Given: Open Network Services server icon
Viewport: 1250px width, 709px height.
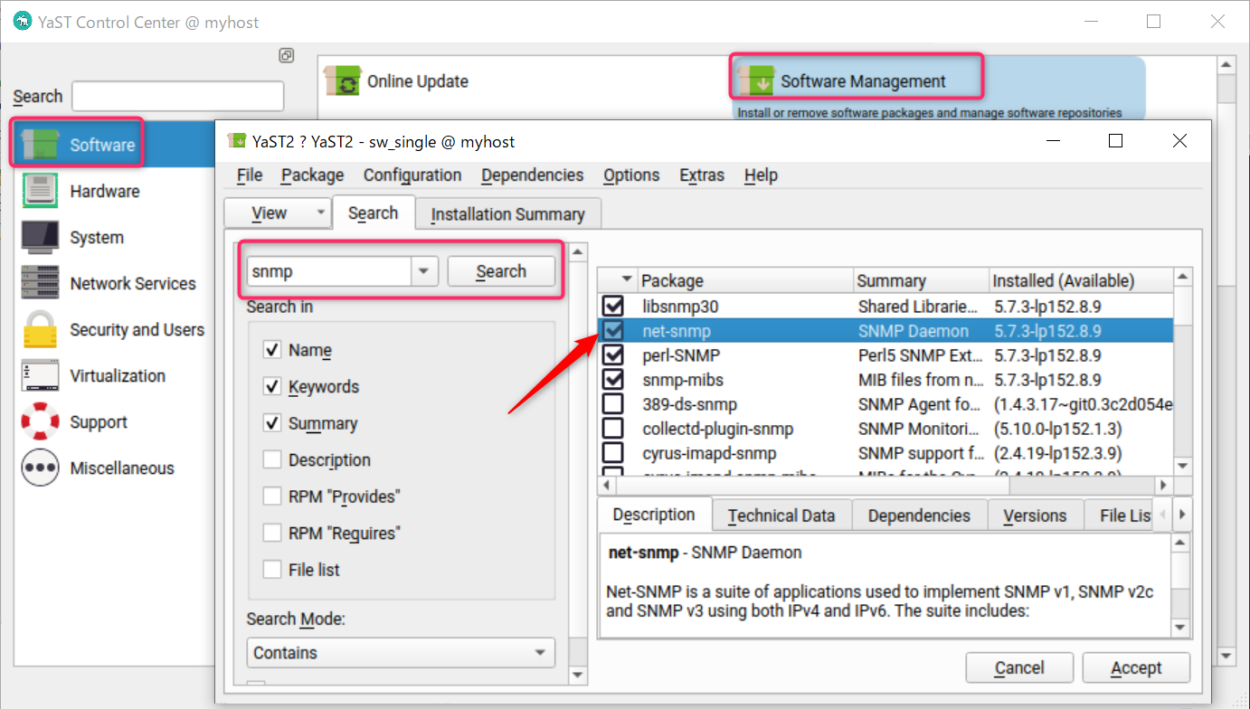Looking at the screenshot, I should point(40,283).
